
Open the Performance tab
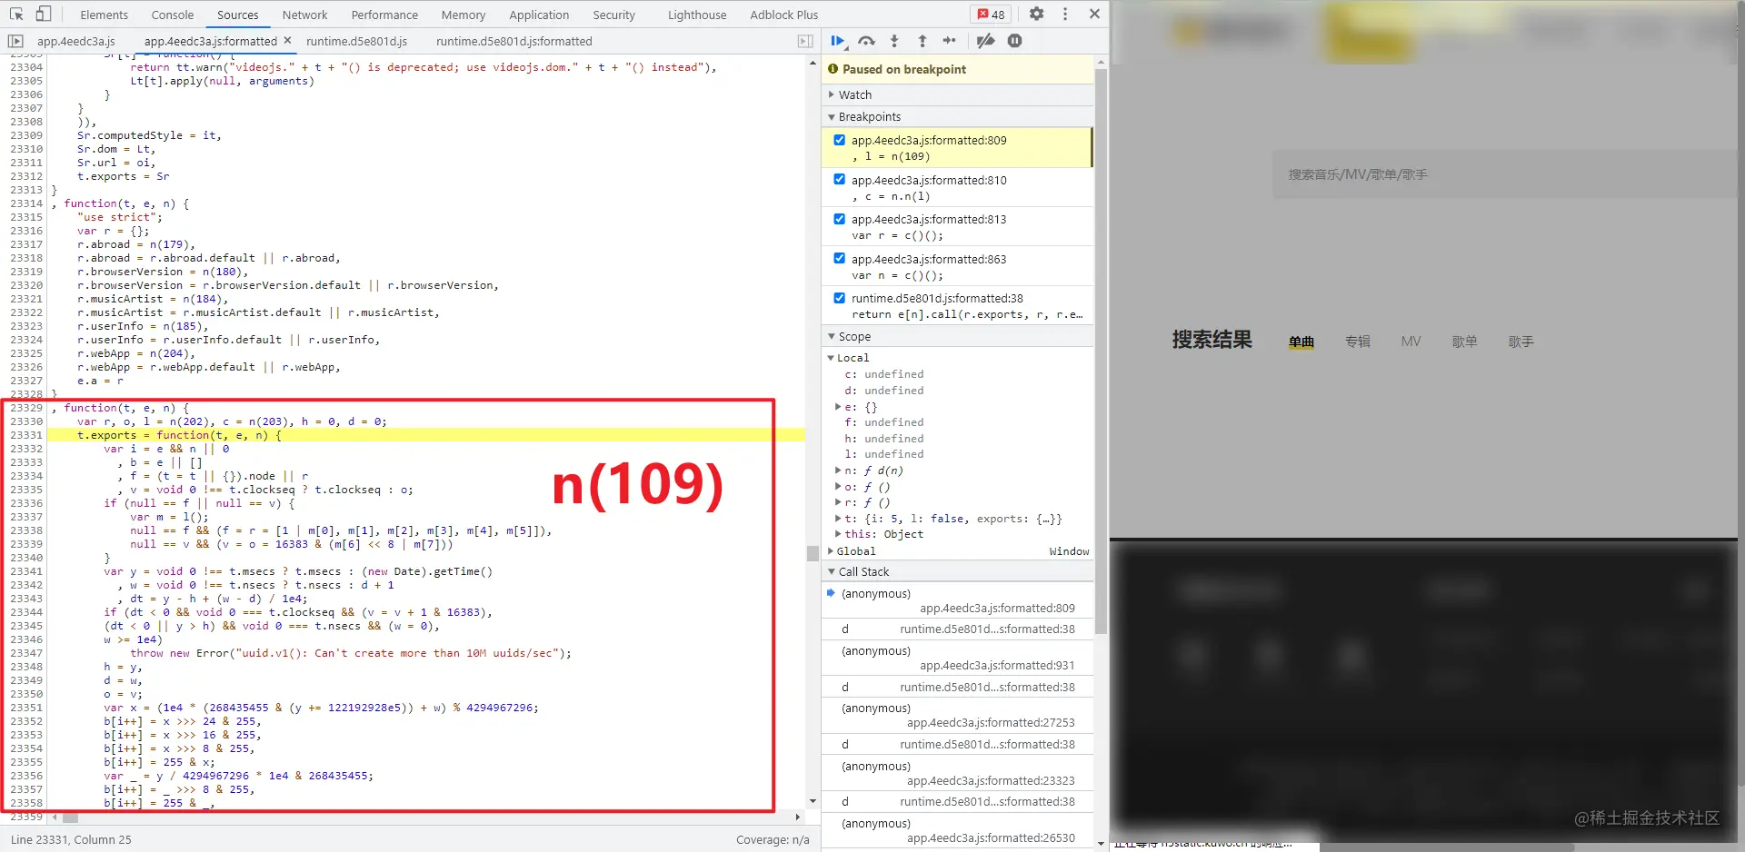[x=384, y=15]
